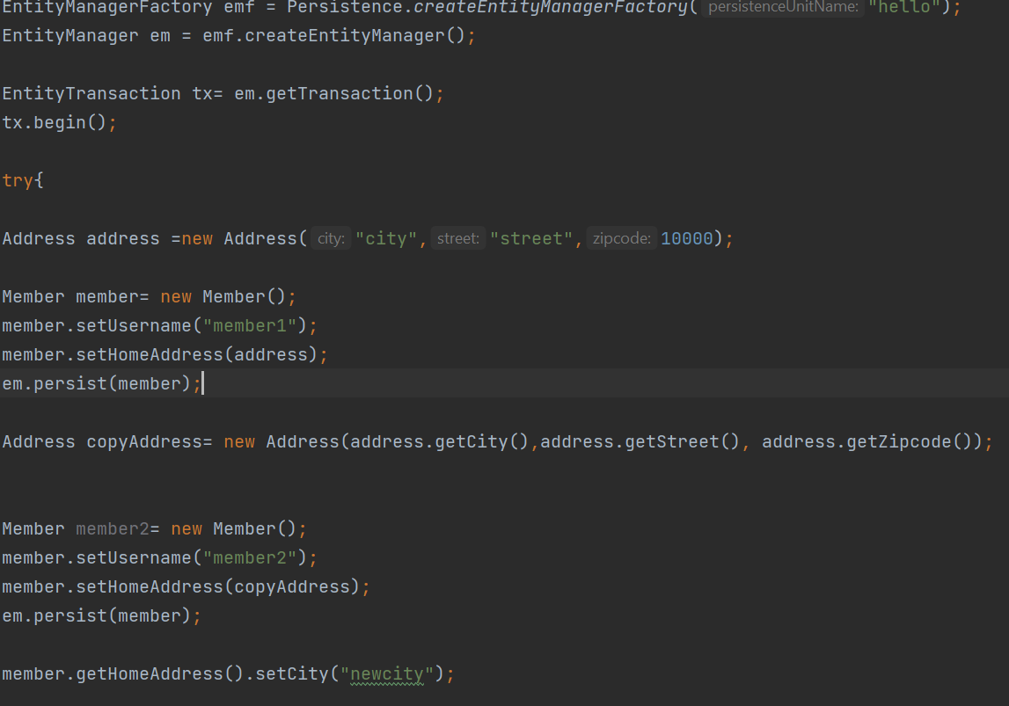Click setHomeAddress(copyAddress) line
This screenshot has width=1009, height=706.
point(186,587)
